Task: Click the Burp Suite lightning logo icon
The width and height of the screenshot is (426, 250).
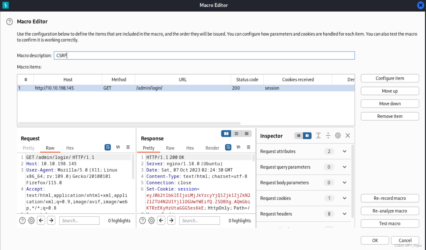Action: (x=5, y=5)
